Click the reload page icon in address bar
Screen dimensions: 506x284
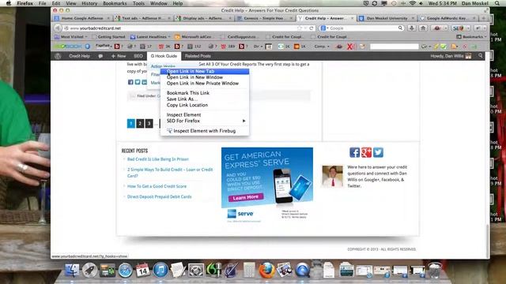pos(312,28)
